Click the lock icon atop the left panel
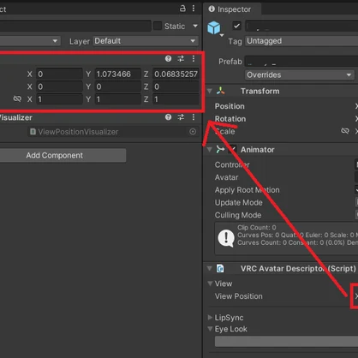Viewport: 358px width, 358px height. (x=182, y=9)
